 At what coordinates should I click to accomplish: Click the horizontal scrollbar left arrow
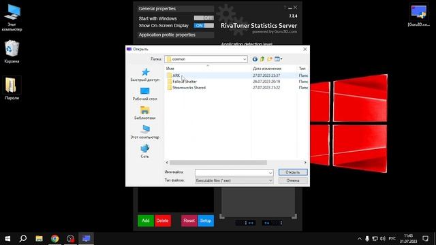(167, 163)
